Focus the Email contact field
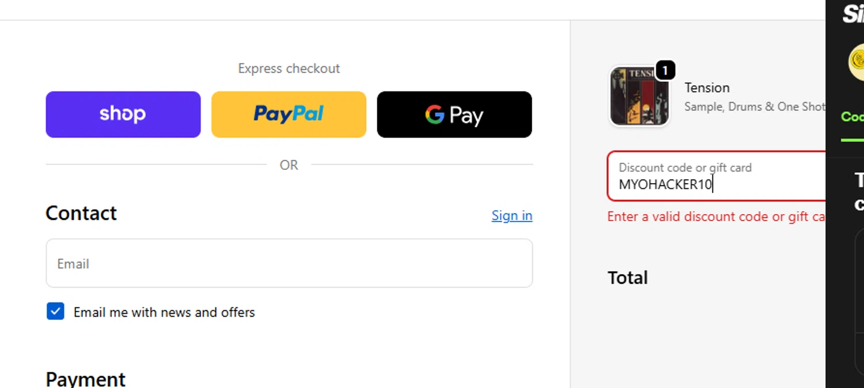This screenshot has width=864, height=388. [289, 264]
